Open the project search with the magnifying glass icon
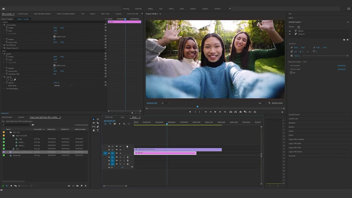 pyautogui.click(x=3, y=125)
